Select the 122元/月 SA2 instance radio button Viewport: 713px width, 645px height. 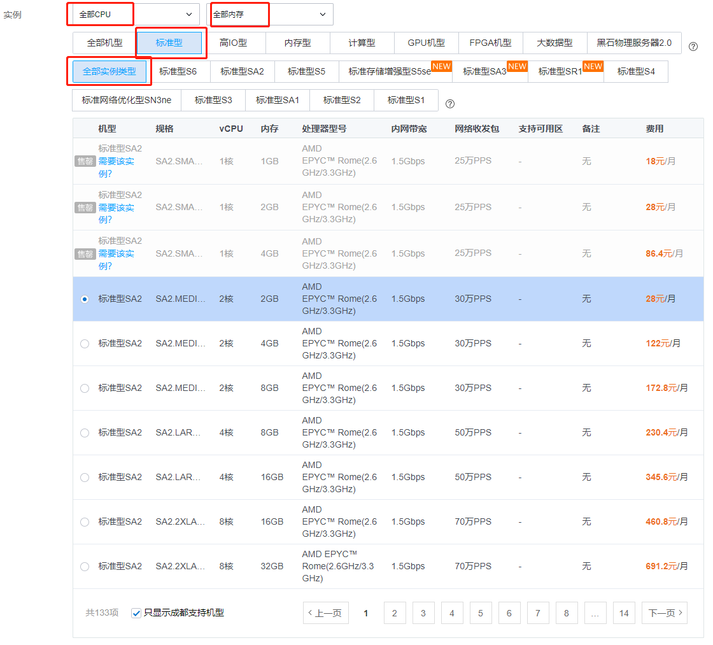pos(85,343)
